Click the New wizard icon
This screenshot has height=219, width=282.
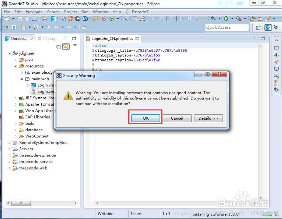pos(7,19)
